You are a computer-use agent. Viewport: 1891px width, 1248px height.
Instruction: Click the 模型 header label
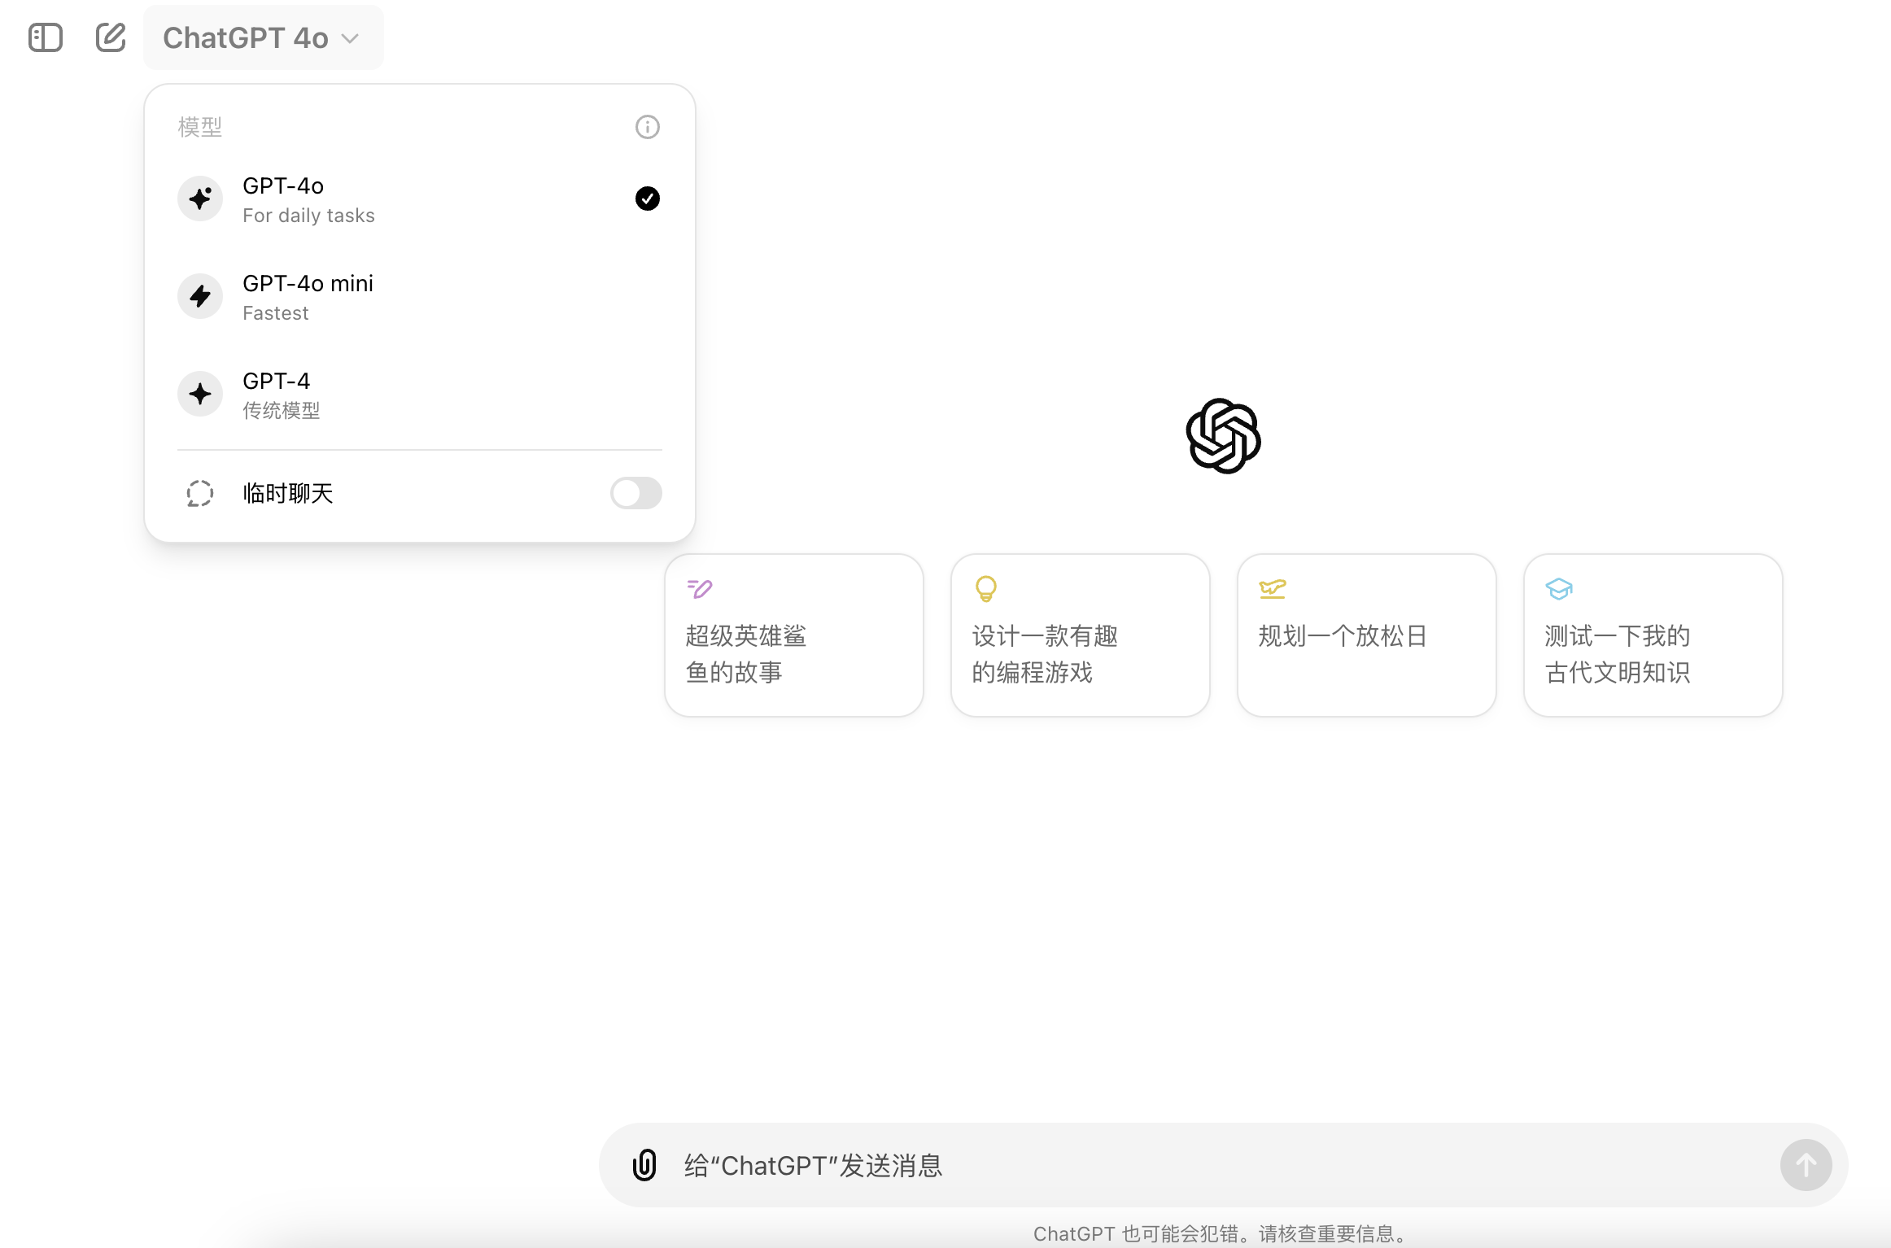(x=200, y=127)
